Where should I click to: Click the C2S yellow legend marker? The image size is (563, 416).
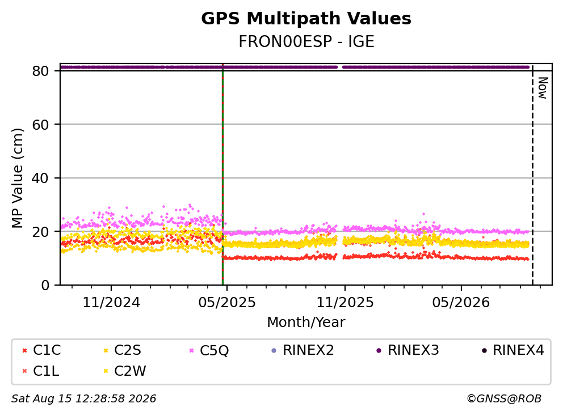(106, 350)
